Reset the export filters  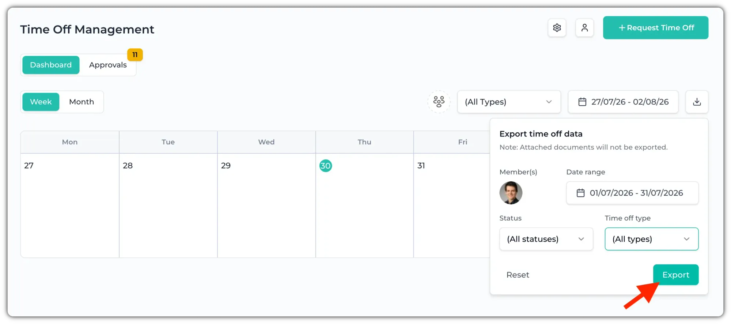(518, 275)
